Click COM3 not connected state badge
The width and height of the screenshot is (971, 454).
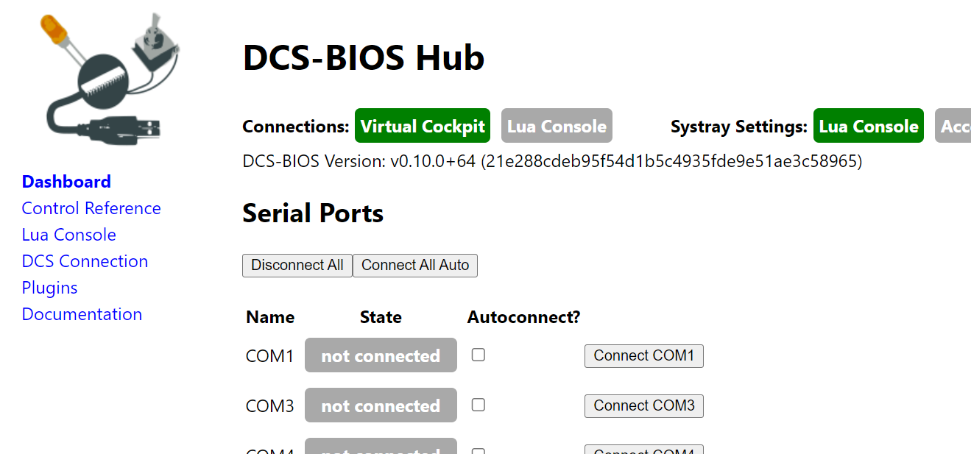(x=381, y=405)
